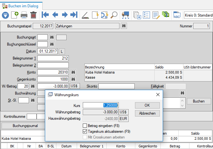Click Abbrechen in Währungskurs dialog
213x149 pixels.
click(x=147, y=113)
